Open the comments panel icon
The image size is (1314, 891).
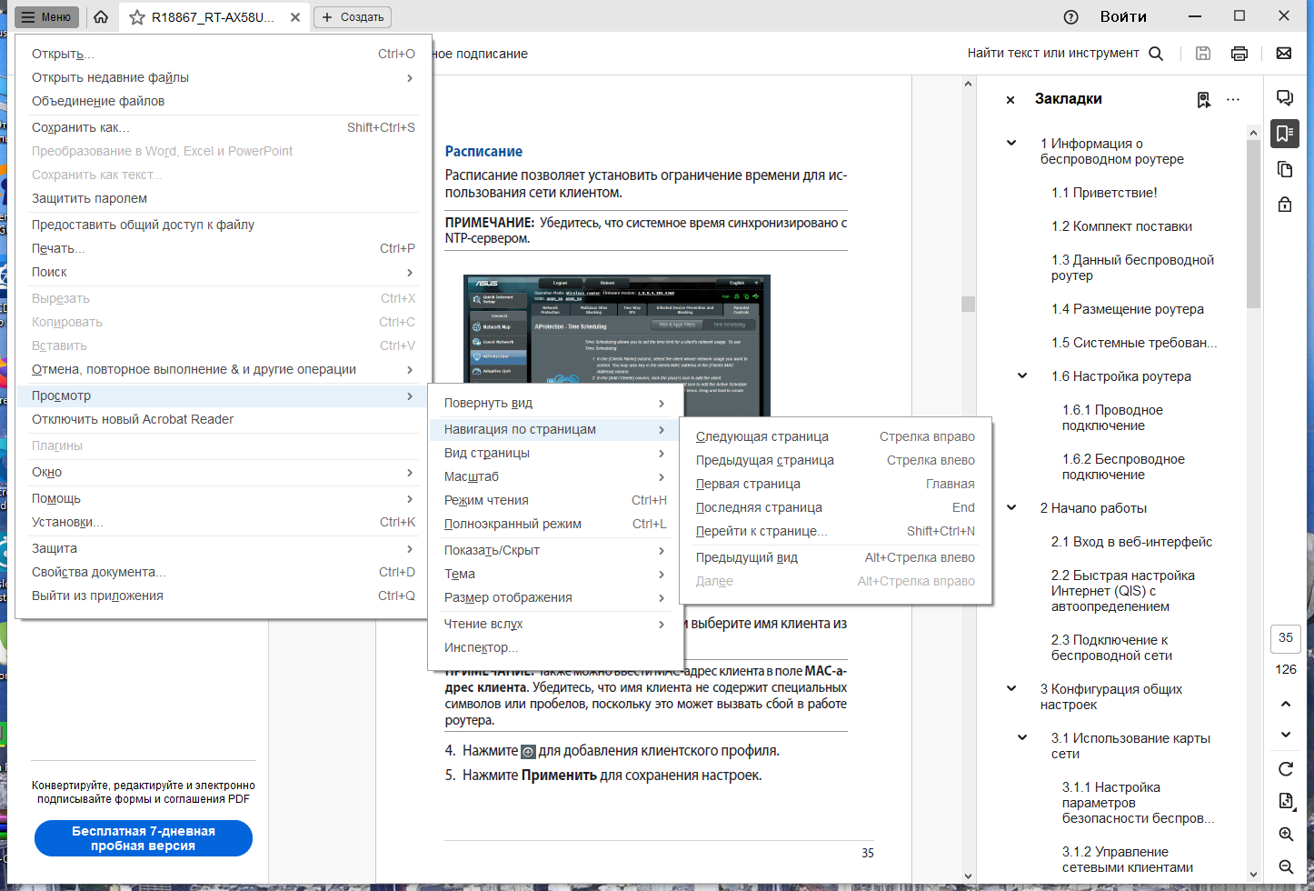1284,98
